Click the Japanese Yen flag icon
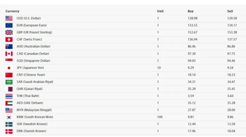Screen dimensions: 246x137 [x=9, y=68]
